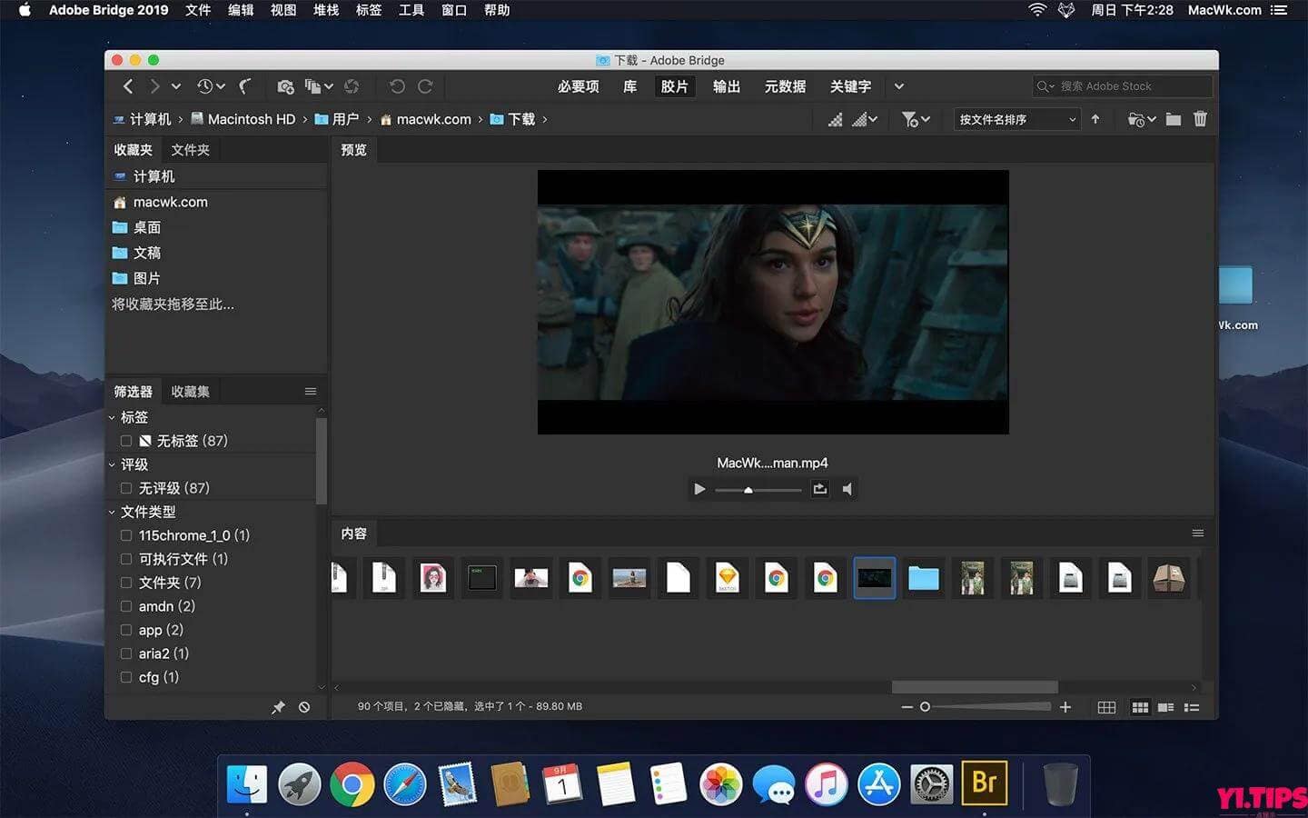Click the small thumbnail quality icon
Image resolution: width=1308 pixels, height=818 pixels.
pos(835,119)
